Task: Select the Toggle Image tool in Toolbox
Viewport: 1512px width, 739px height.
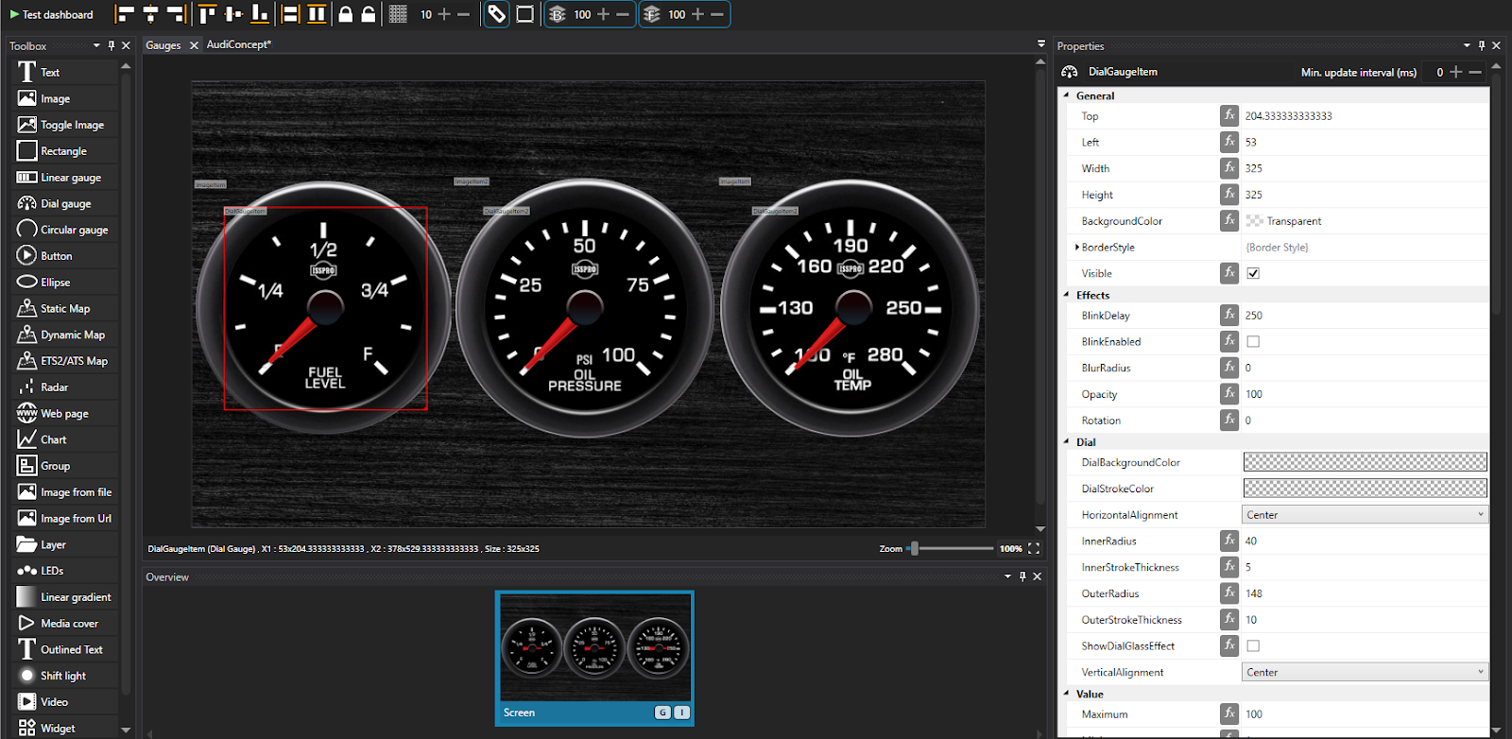Action: click(x=66, y=125)
